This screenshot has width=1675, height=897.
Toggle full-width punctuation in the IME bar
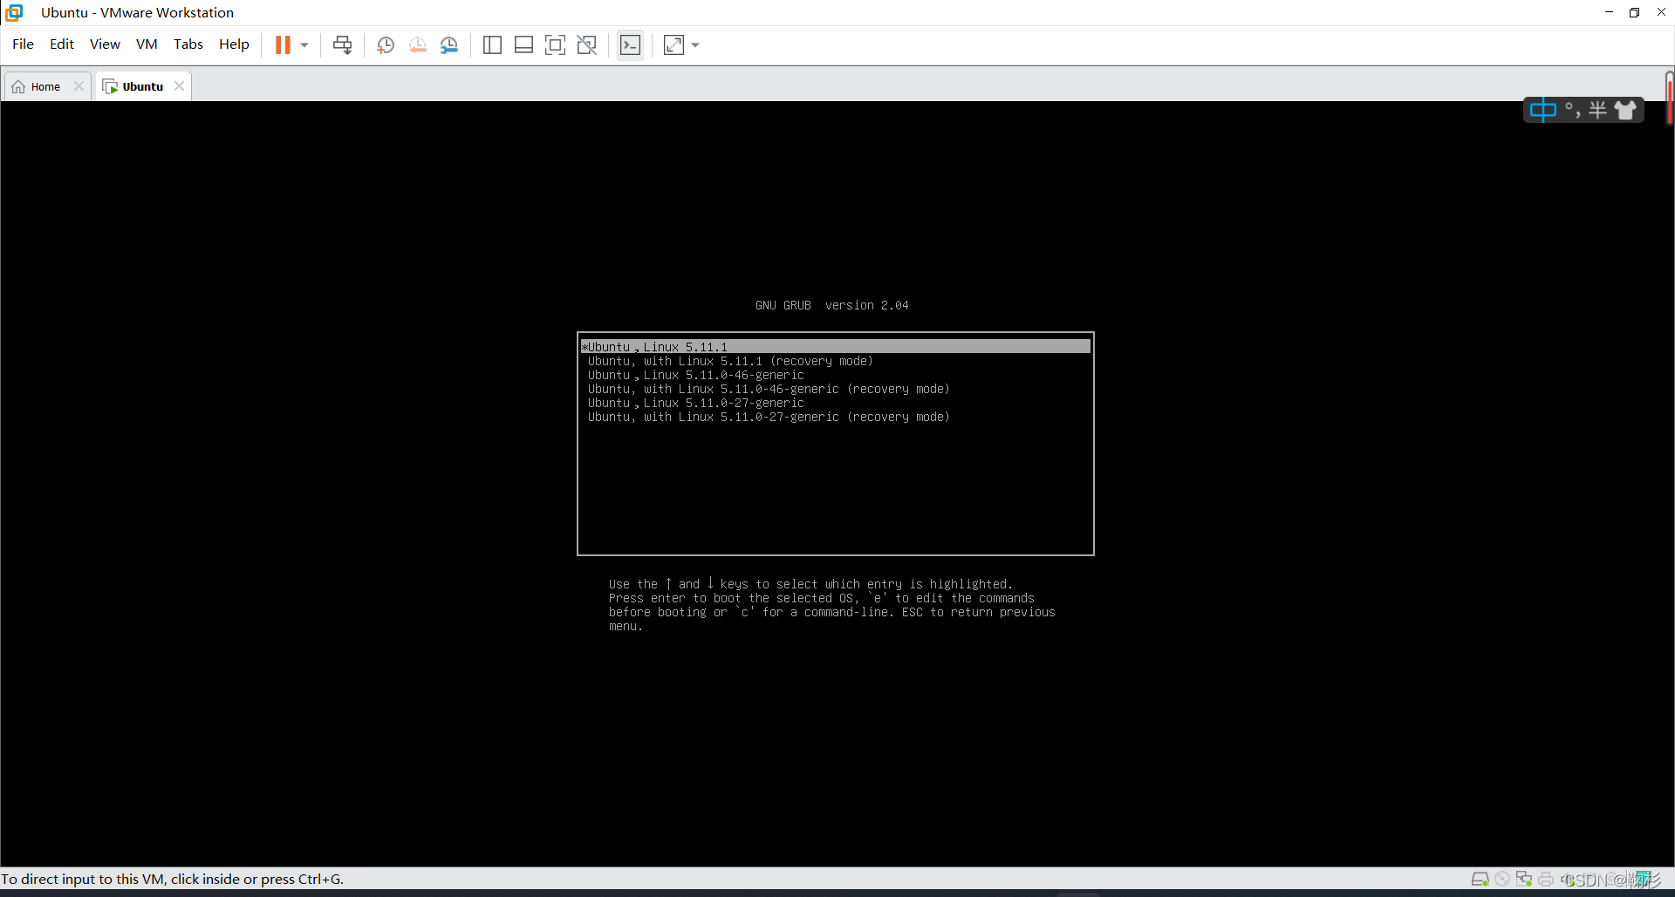(1572, 109)
